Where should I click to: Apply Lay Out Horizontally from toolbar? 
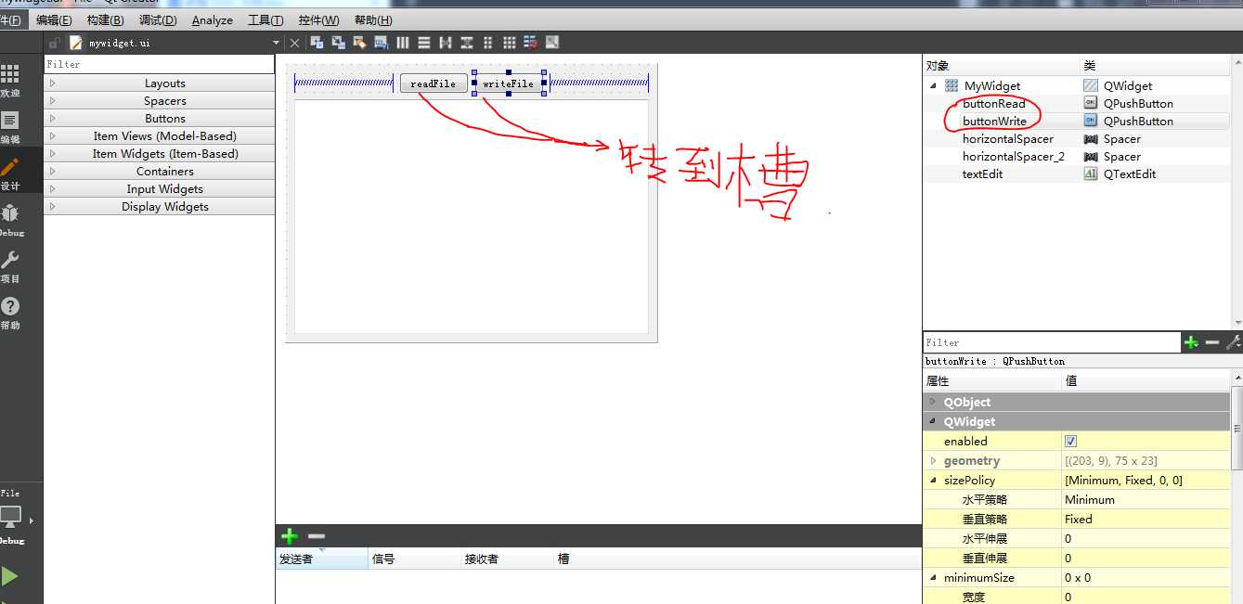pos(403,43)
